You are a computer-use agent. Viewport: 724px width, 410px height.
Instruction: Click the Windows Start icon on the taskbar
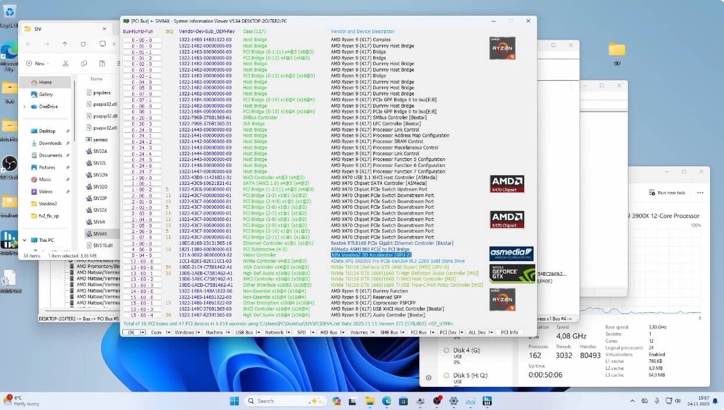pos(234,401)
